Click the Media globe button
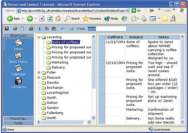 (x=111, y=19)
